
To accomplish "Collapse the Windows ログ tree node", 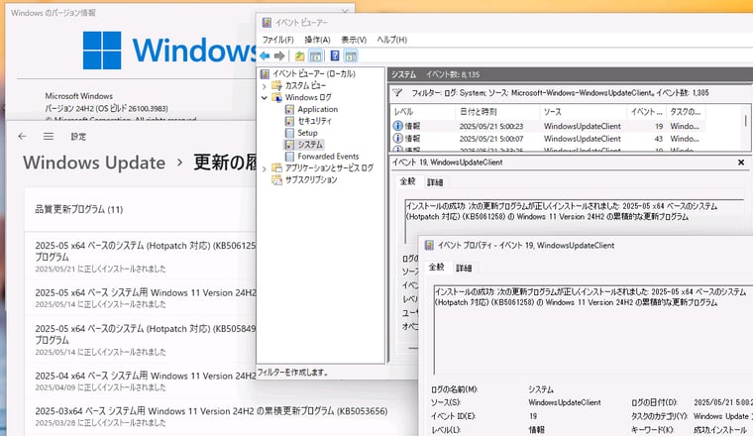I will 265,97.
